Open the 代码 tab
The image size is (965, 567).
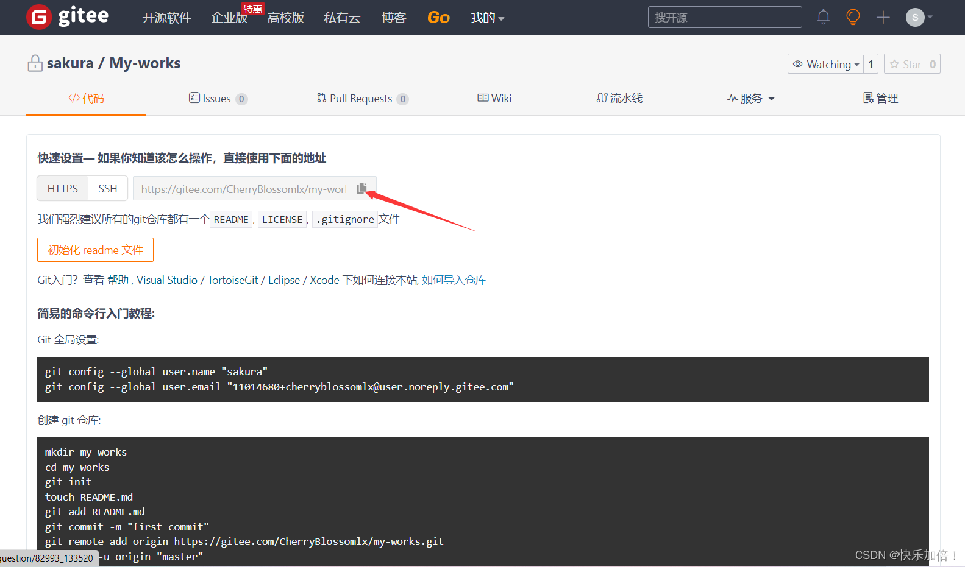point(86,98)
